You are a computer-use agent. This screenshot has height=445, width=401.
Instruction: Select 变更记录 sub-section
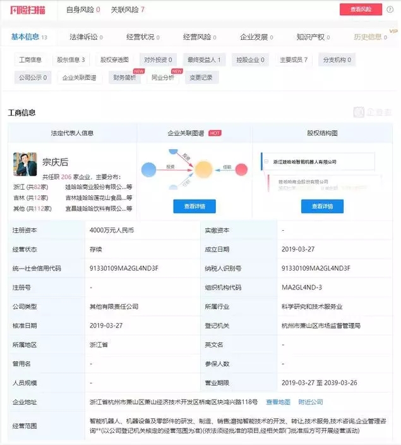[201, 77]
